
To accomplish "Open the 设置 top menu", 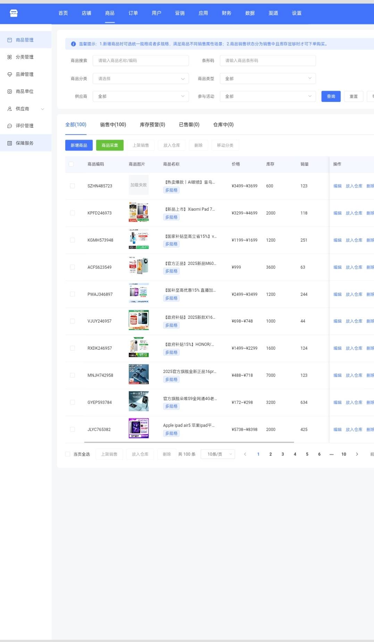I will click(x=297, y=13).
